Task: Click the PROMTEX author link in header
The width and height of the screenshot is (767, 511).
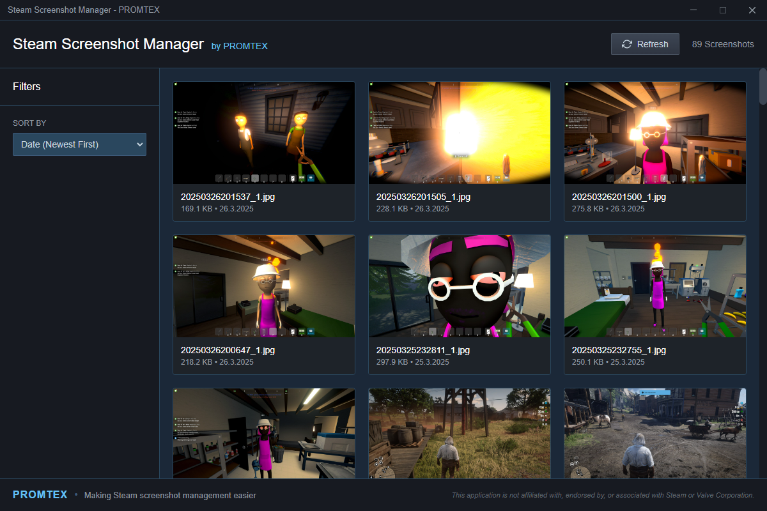Action: point(245,46)
